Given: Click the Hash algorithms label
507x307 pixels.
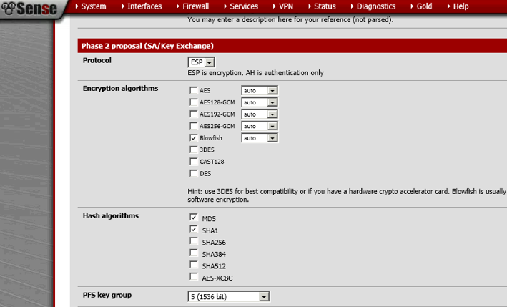Looking at the screenshot, I should pyautogui.click(x=111, y=216).
